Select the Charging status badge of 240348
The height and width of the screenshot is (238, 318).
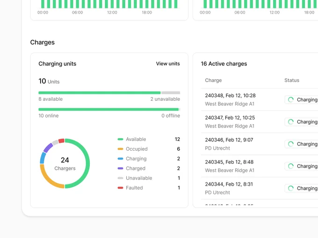[301, 100]
